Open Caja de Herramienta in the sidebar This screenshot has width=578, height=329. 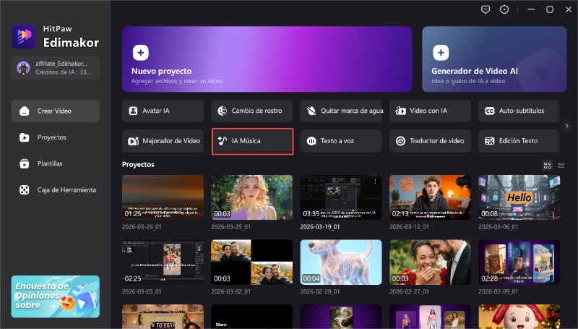(x=56, y=190)
